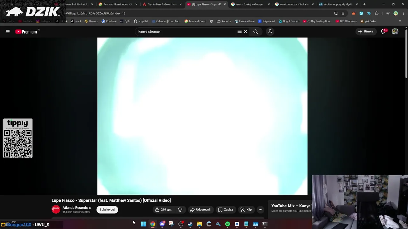Open the MetaMask fox extension
The width and height of the screenshot is (408, 229).
[x=353, y=13]
